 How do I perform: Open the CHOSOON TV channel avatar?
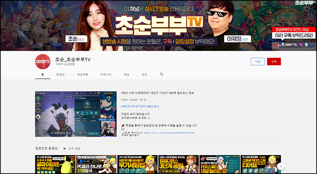[x=43, y=61]
